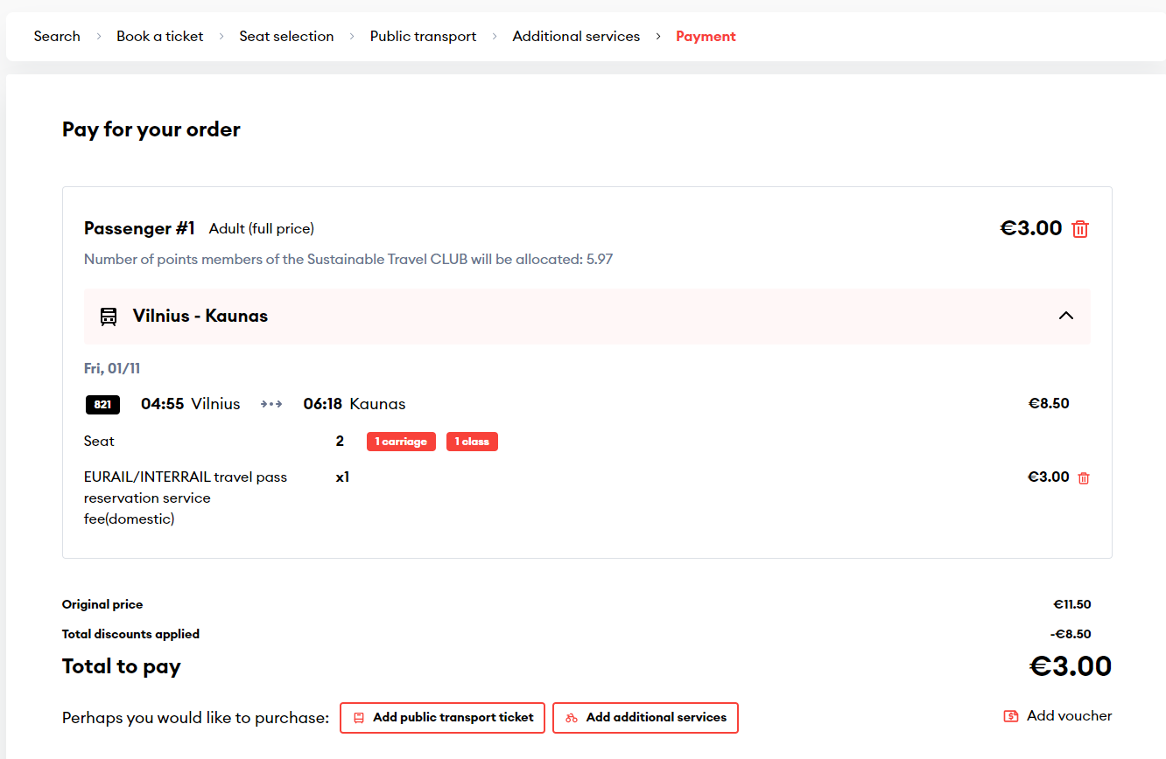Go back to the Search step
This screenshot has height=759, width=1166.
click(57, 37)
